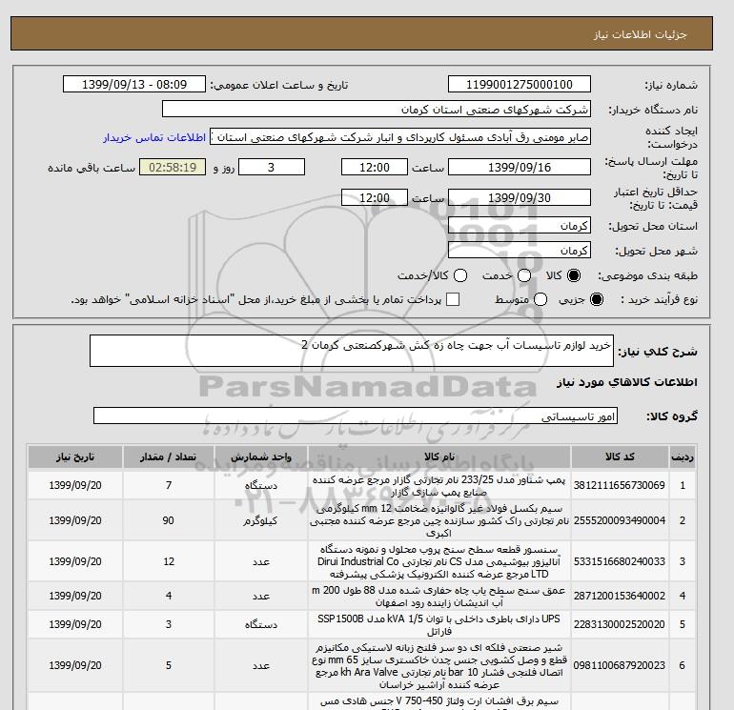Click the سیم بکسل فولاد item name
734x710 pixels.
point(439,520)
